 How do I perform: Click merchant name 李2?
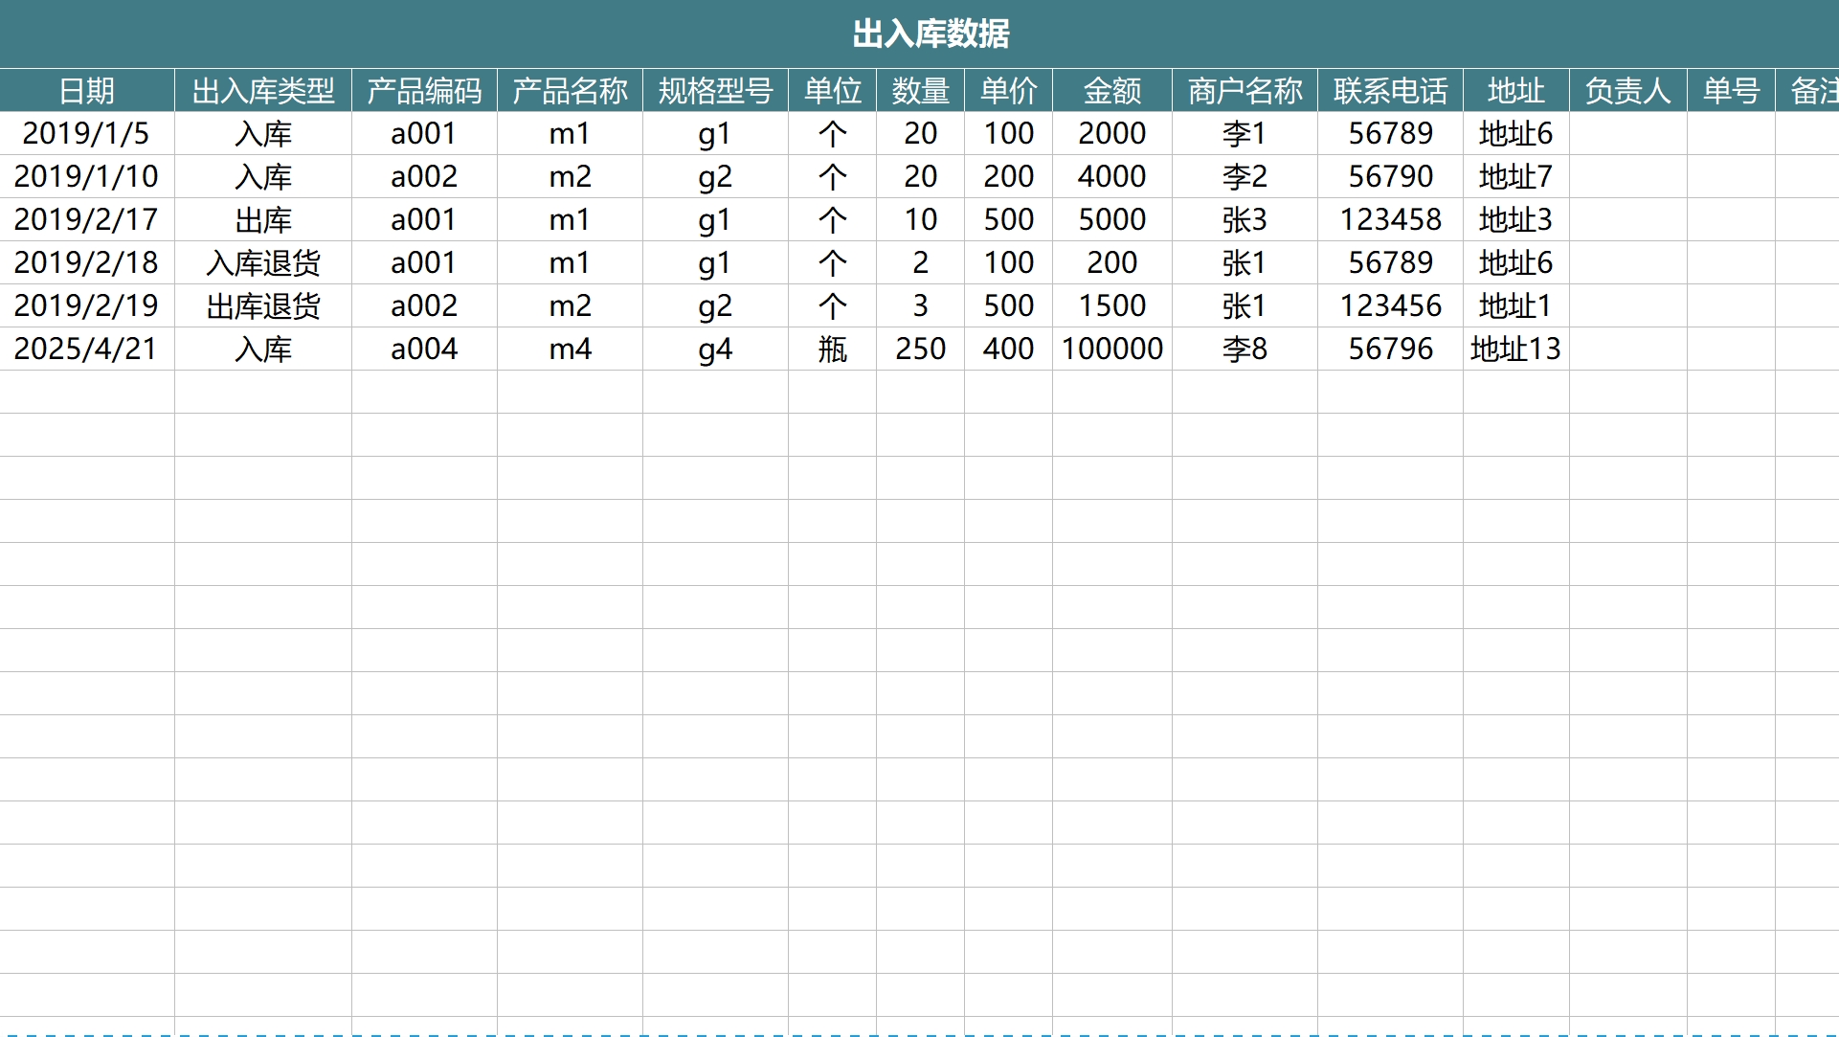pyautogui.click(x=1245, y=176)
